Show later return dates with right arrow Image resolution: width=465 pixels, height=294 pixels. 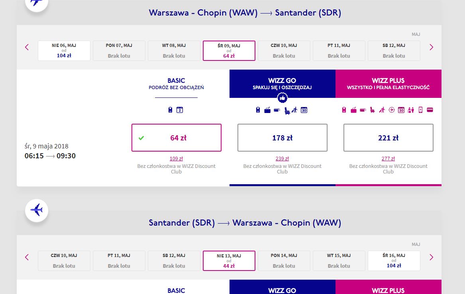click(432, 257)
